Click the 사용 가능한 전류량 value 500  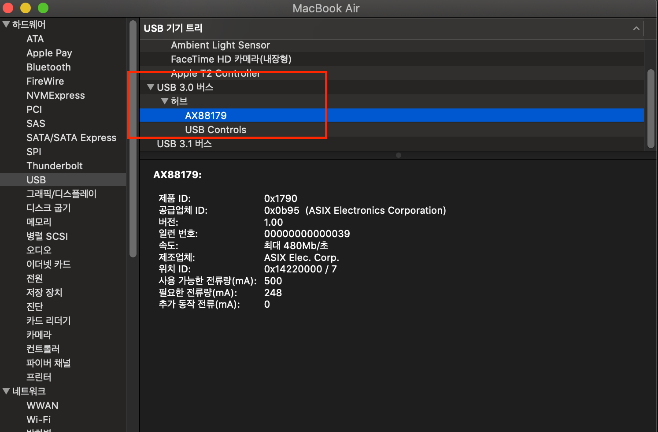(273, 281)
